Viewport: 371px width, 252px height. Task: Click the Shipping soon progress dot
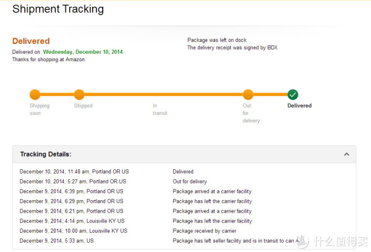pyautogui.click(x=35, y=94)
